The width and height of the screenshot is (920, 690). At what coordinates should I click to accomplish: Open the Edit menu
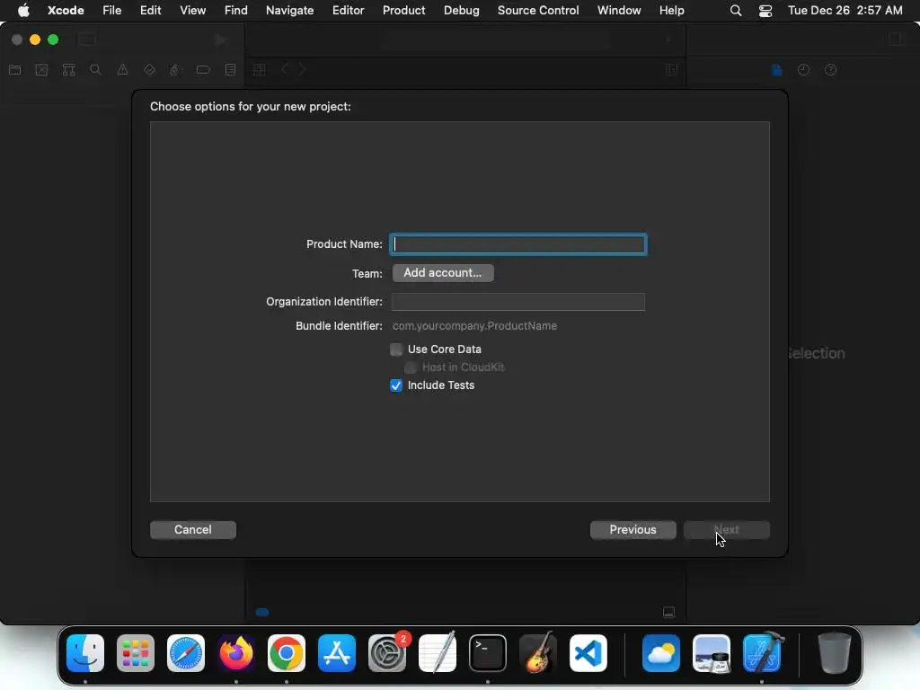tap(151, 11)
